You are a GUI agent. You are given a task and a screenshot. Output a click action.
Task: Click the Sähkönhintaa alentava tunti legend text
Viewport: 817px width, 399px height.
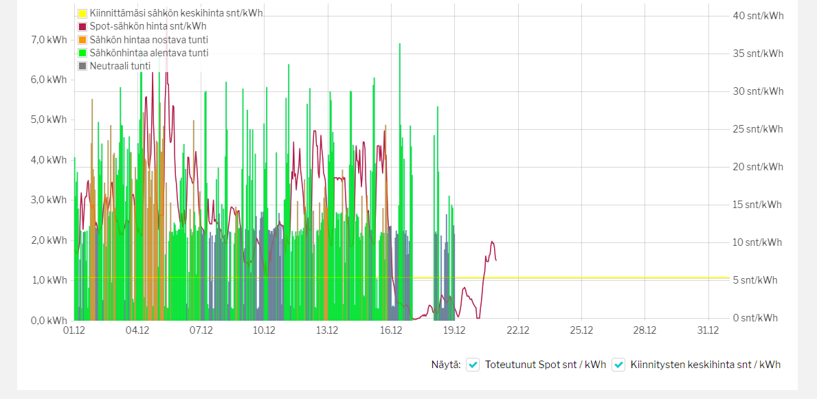click(149, 53)
